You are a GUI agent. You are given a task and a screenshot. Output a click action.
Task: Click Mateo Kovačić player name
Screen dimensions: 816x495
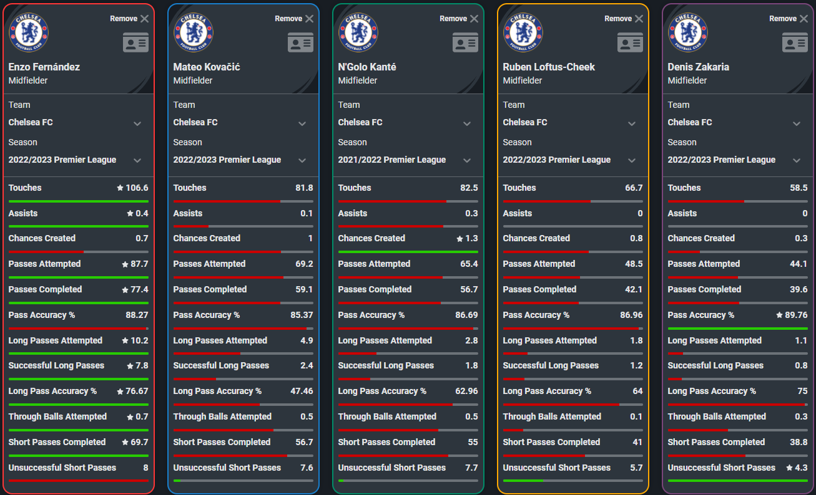click(x=207, y=67)
